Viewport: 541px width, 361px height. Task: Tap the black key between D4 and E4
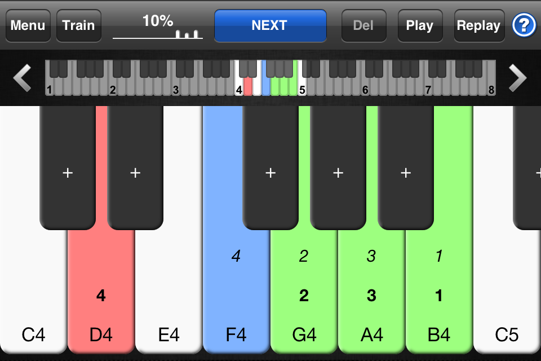[x=135, y=168]
